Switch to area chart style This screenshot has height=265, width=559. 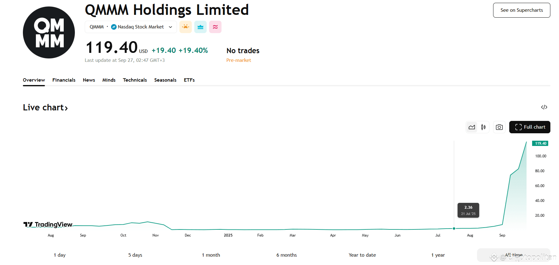[472, 127]
